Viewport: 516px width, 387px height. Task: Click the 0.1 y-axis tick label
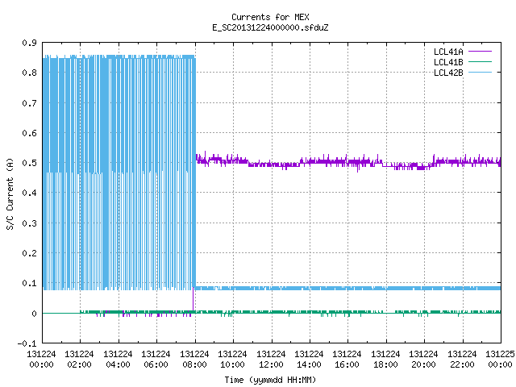tap(29, 283)
